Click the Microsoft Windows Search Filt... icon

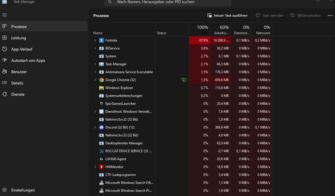pos(101,183)
